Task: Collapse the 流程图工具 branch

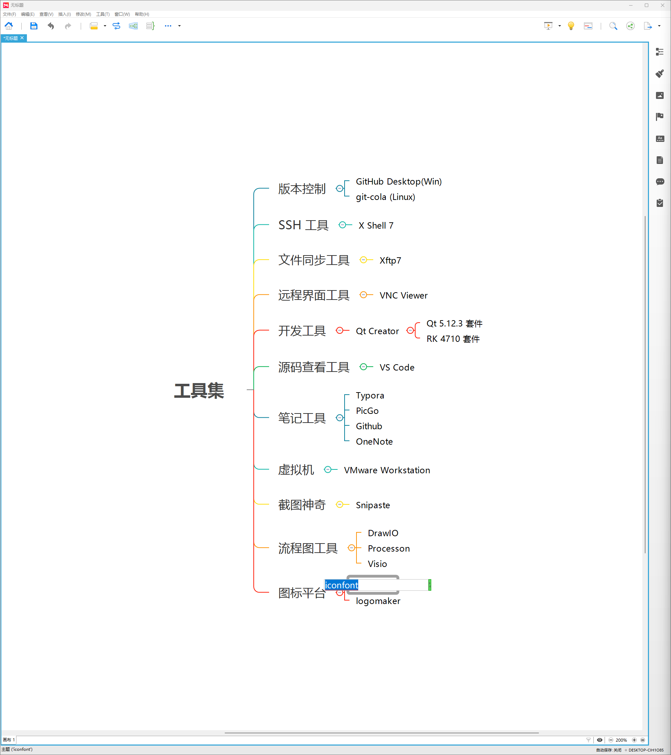Action: pos(352,548)
